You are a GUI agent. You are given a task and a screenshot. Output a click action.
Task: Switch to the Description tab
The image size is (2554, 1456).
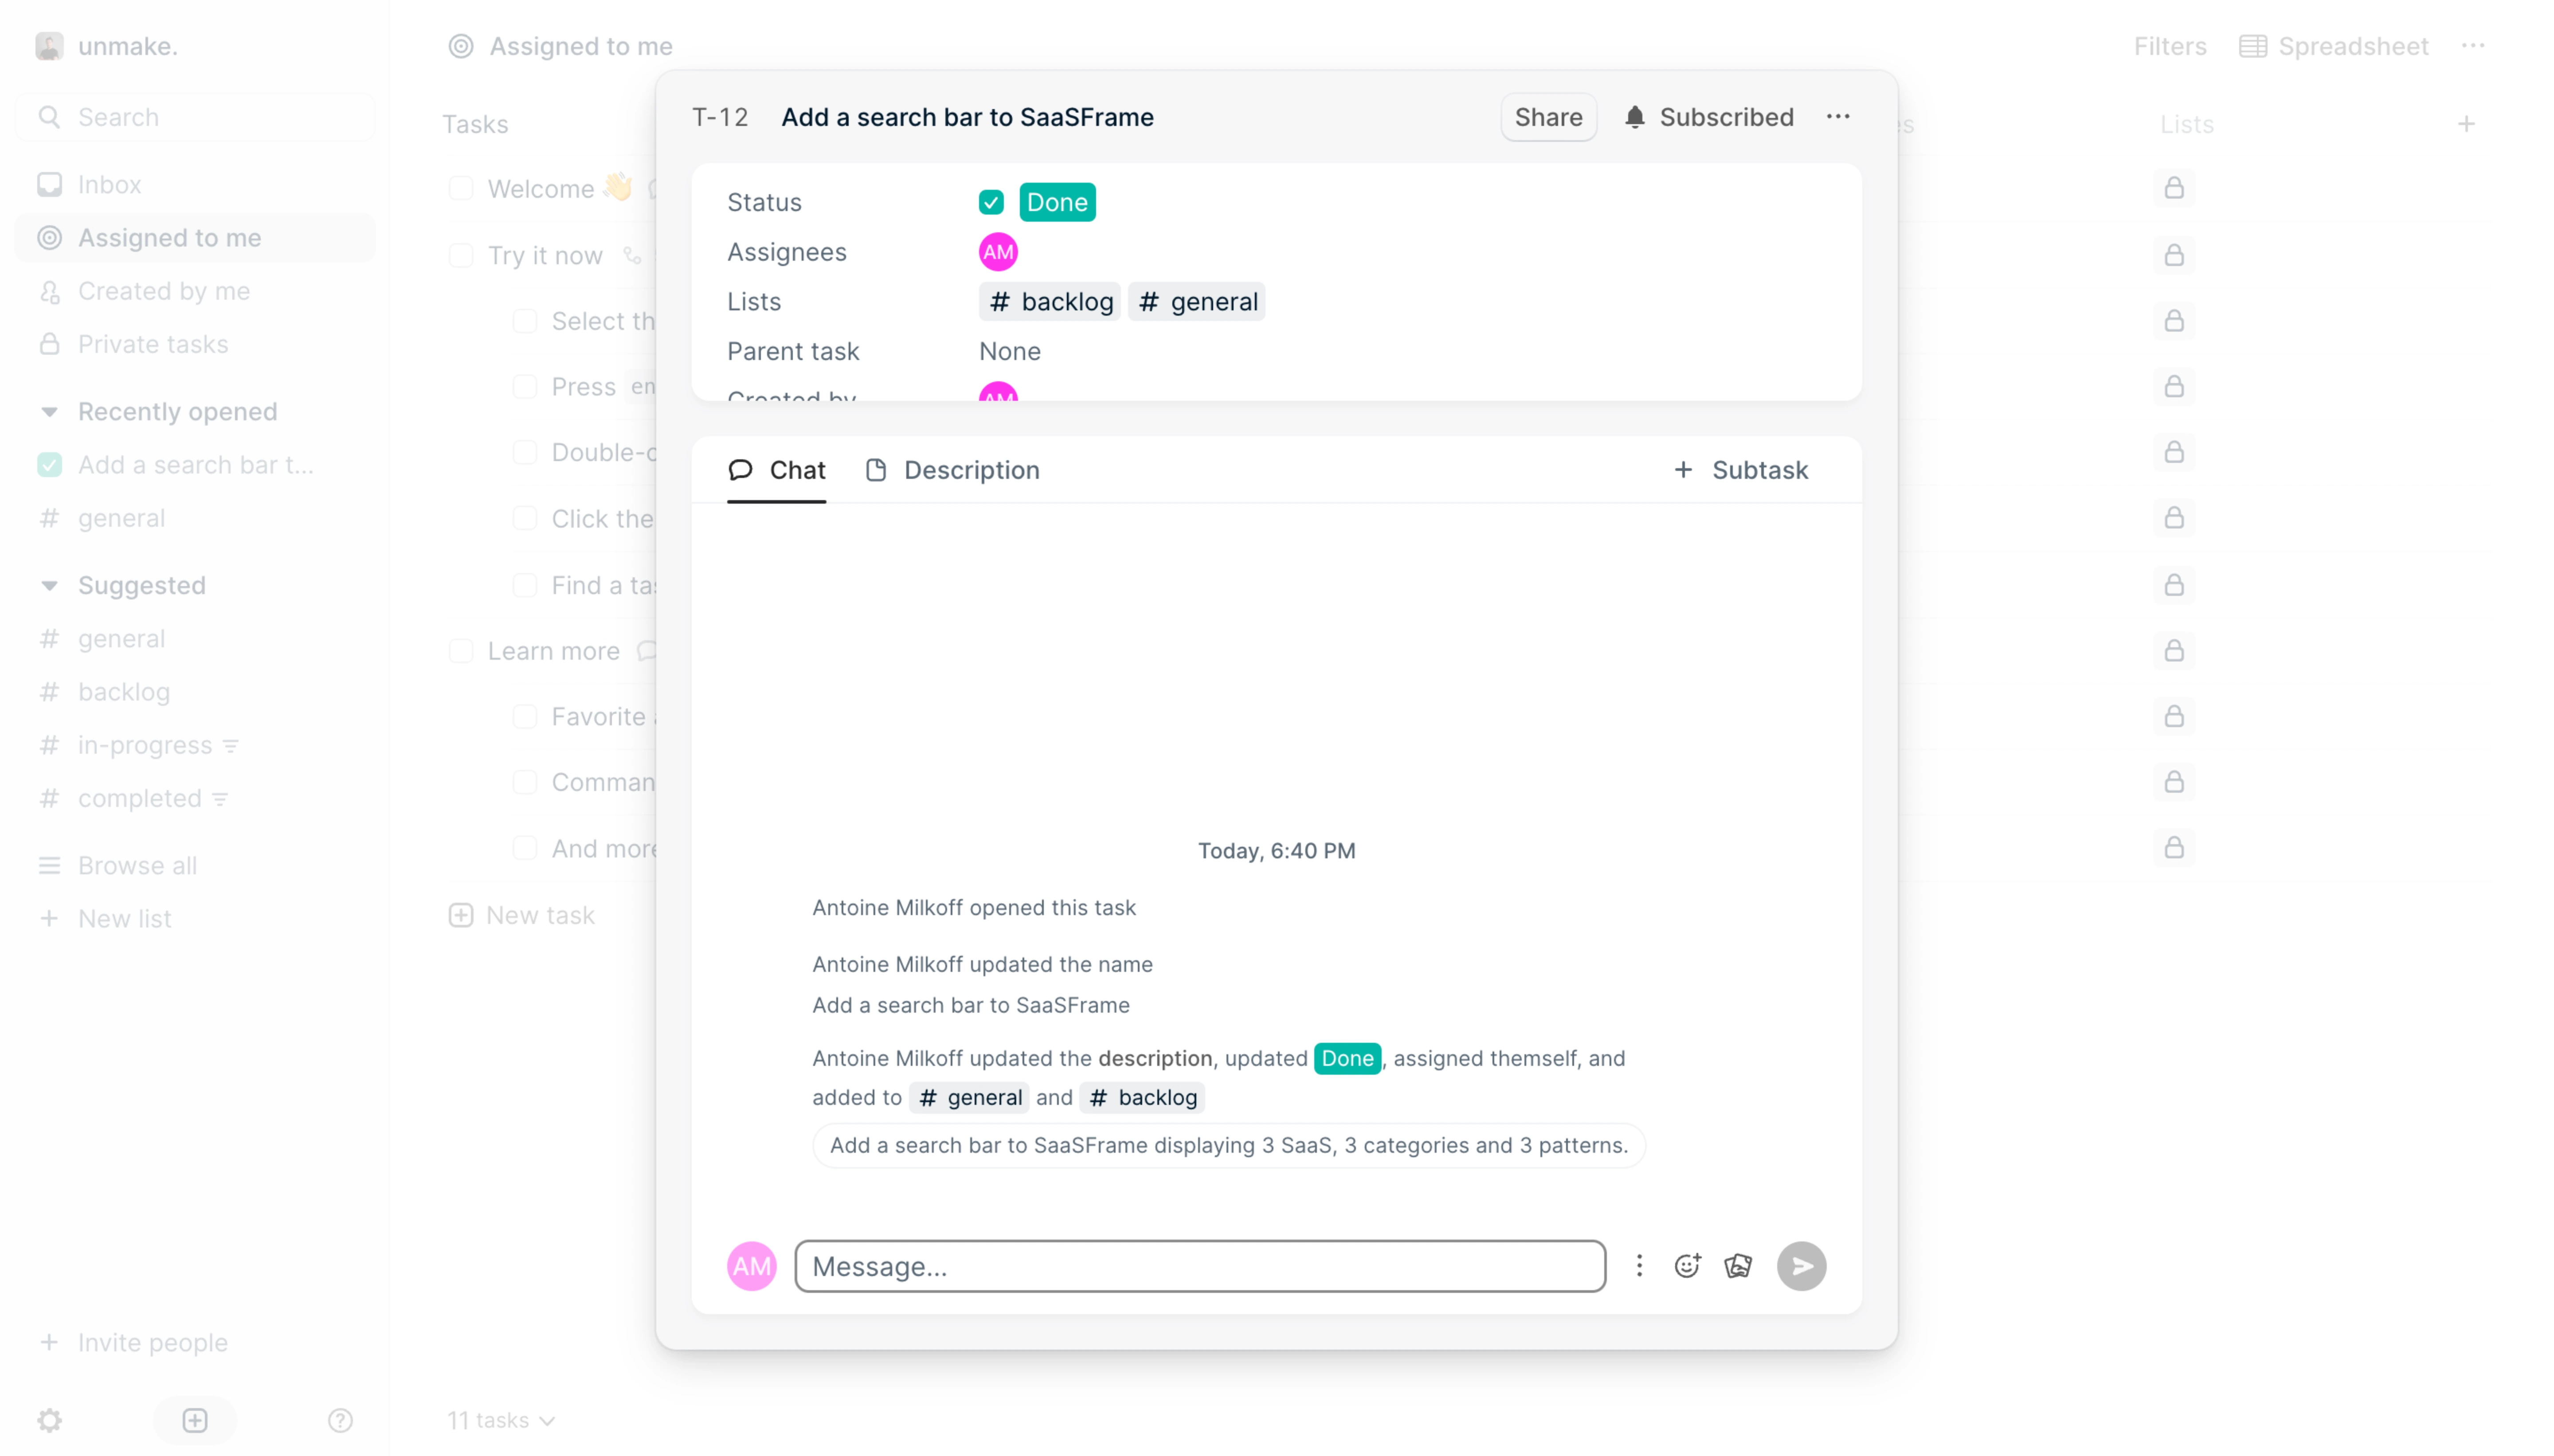tap(952, 470)
